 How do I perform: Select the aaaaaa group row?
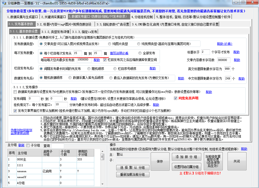(51, 171)
